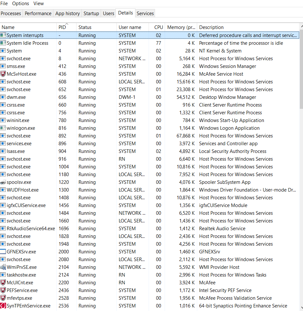Click the 'Local Security Authority Process' description
The height and width of the screenshot is (311, 303).
pyautogui.click(x=233, y=151)
